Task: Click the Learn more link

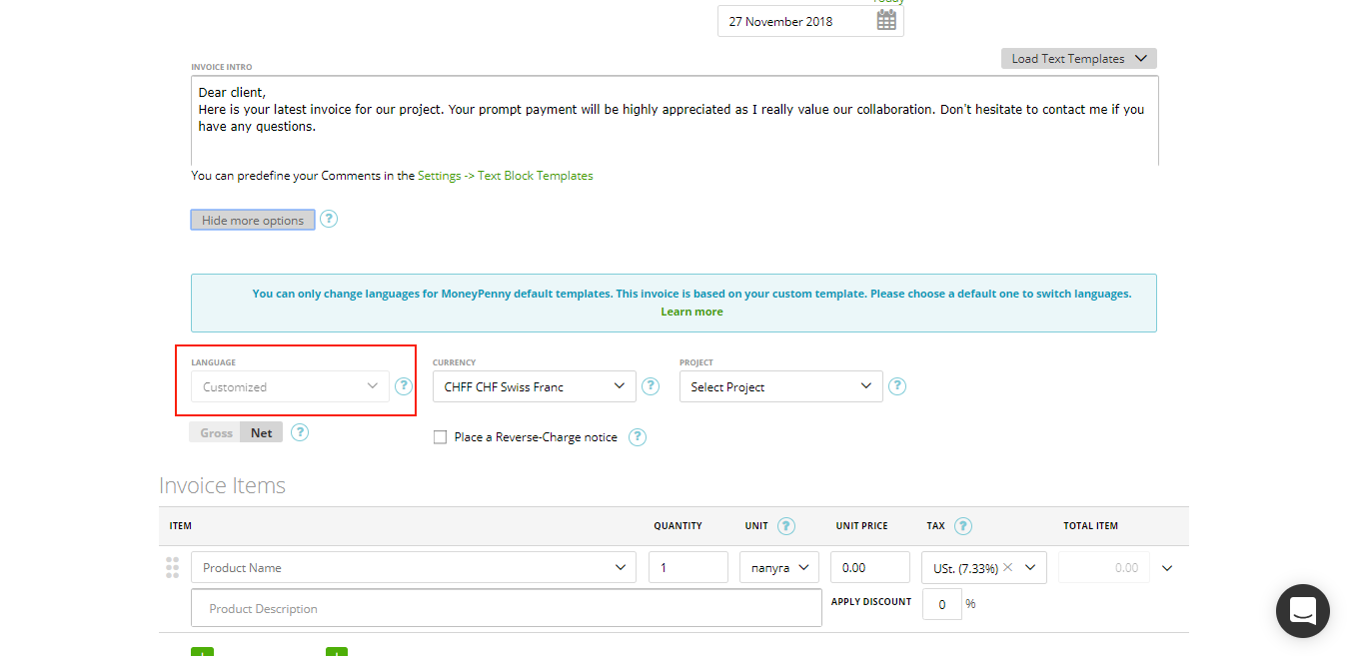Action: (691, 311)
